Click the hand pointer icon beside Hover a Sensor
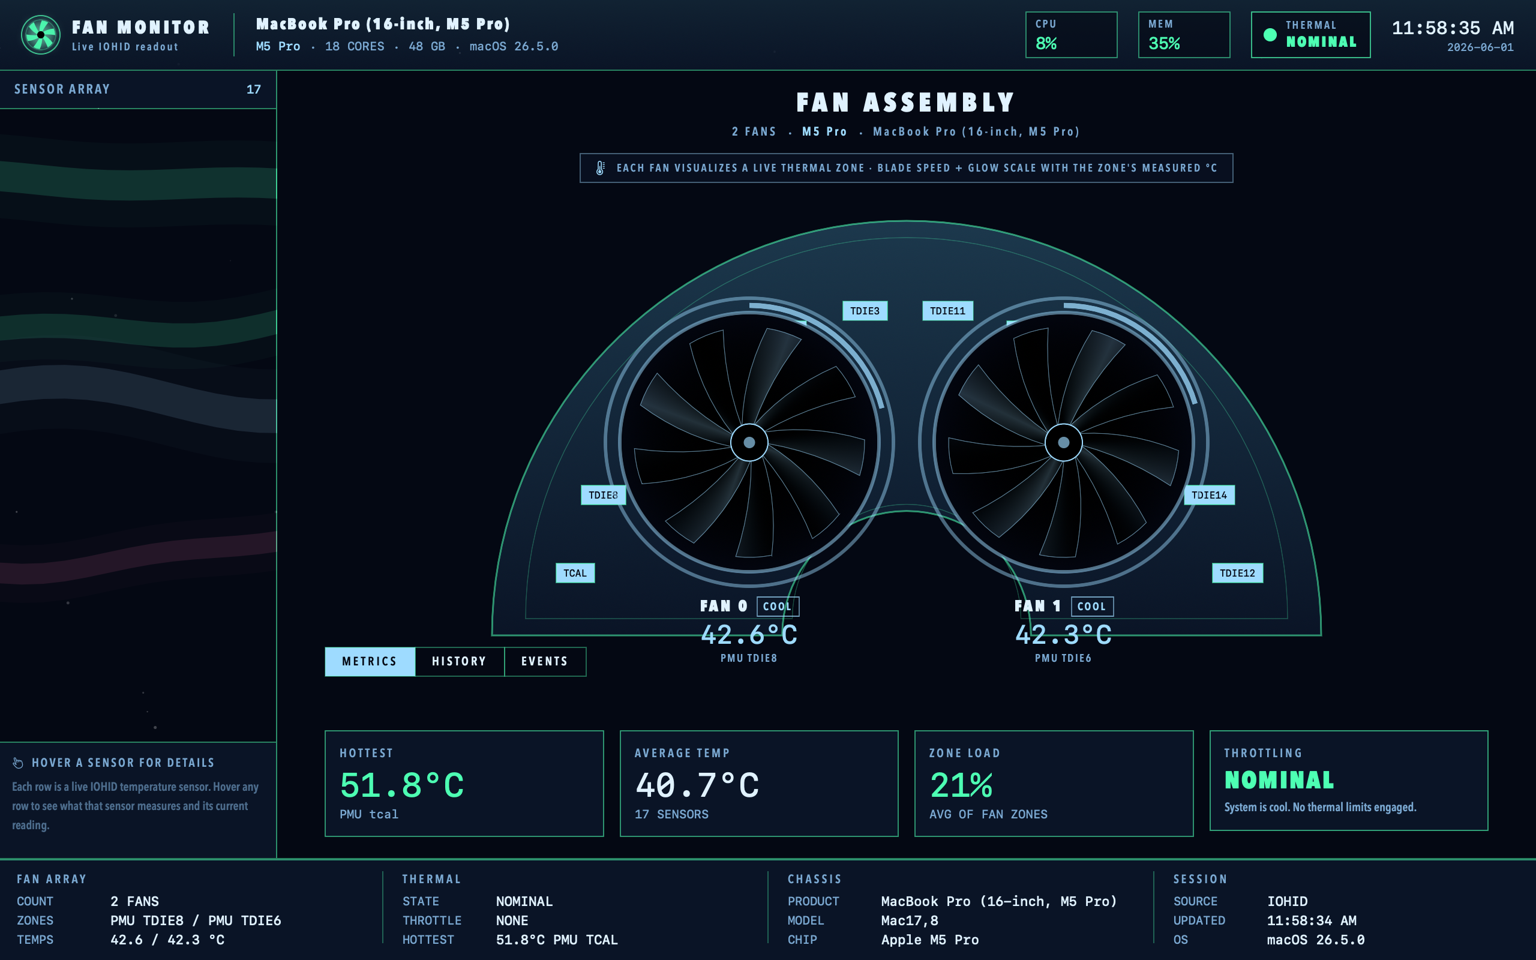Viewport: 1536px width, 960px height. point(18,763)
